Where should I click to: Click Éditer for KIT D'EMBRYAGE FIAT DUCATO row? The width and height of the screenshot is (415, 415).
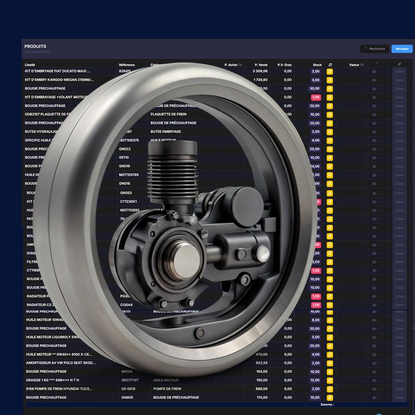399,71
